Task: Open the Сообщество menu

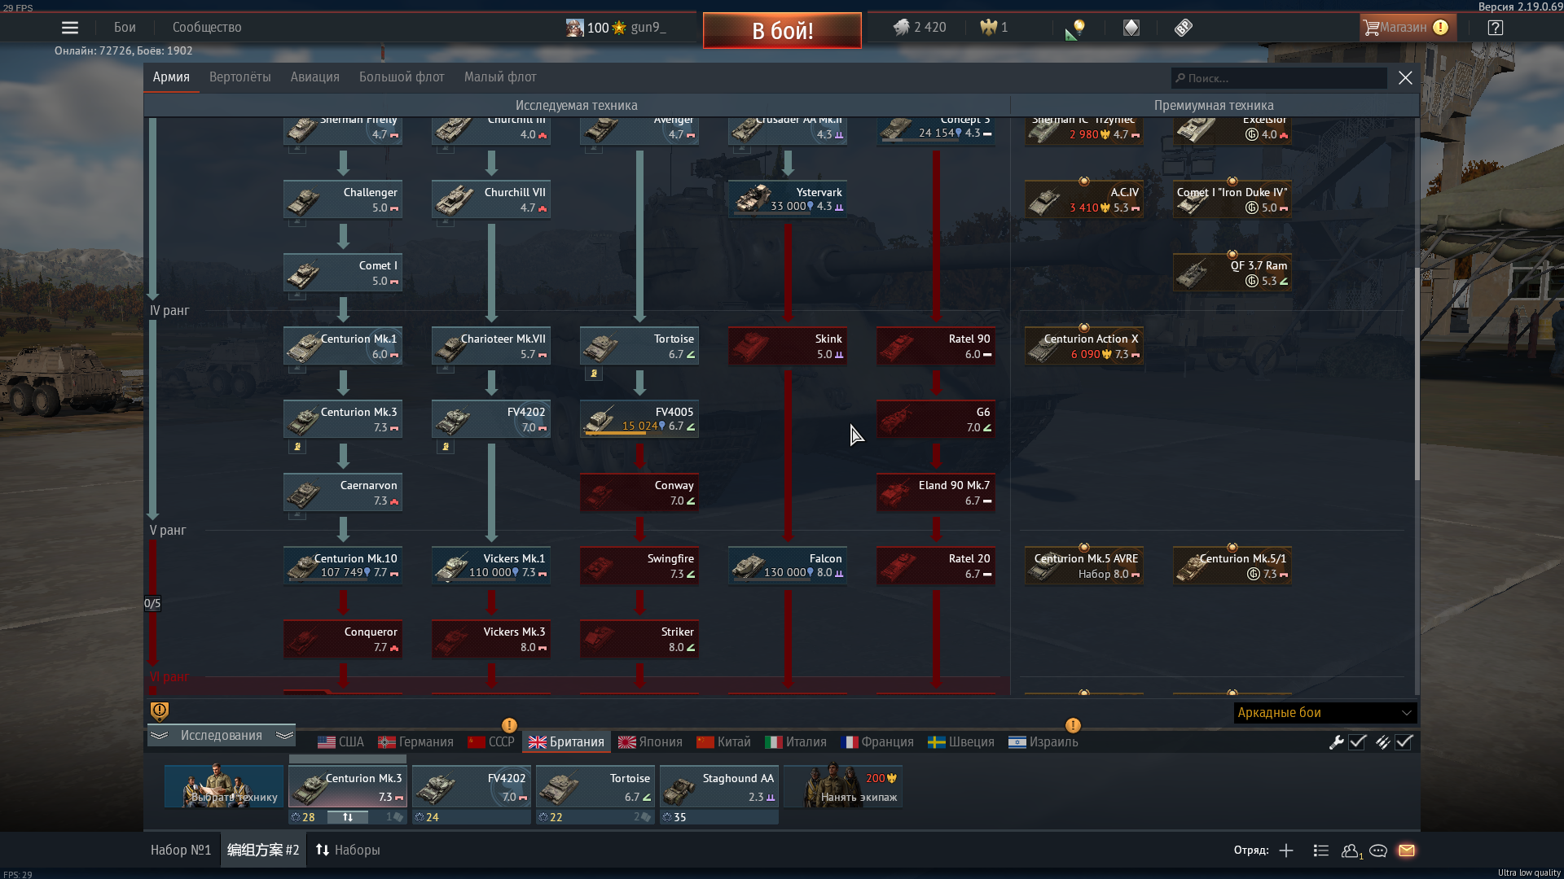Action: pos(207,28)
